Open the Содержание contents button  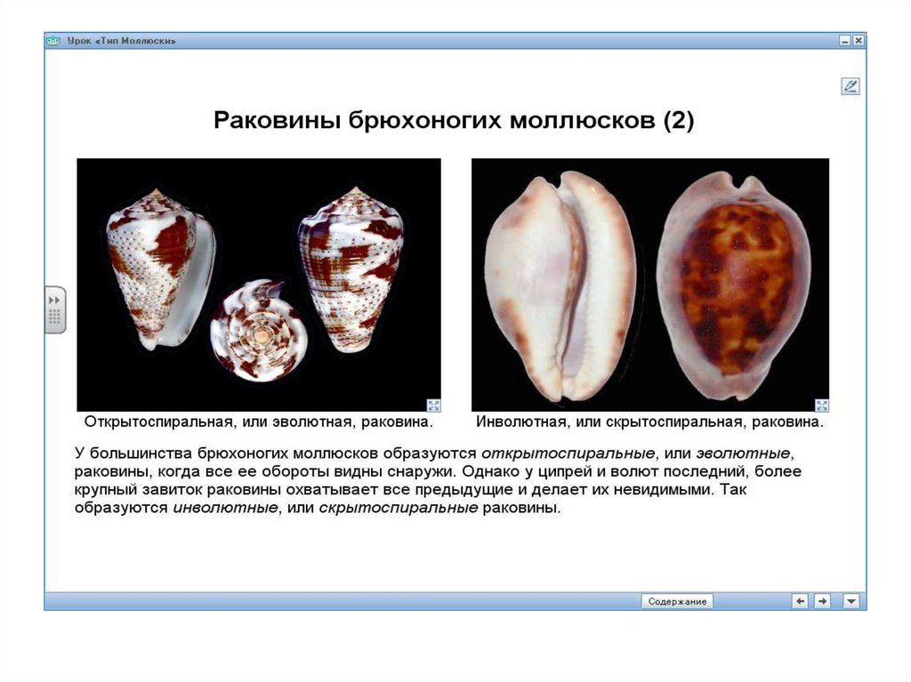tap(677, 602)
